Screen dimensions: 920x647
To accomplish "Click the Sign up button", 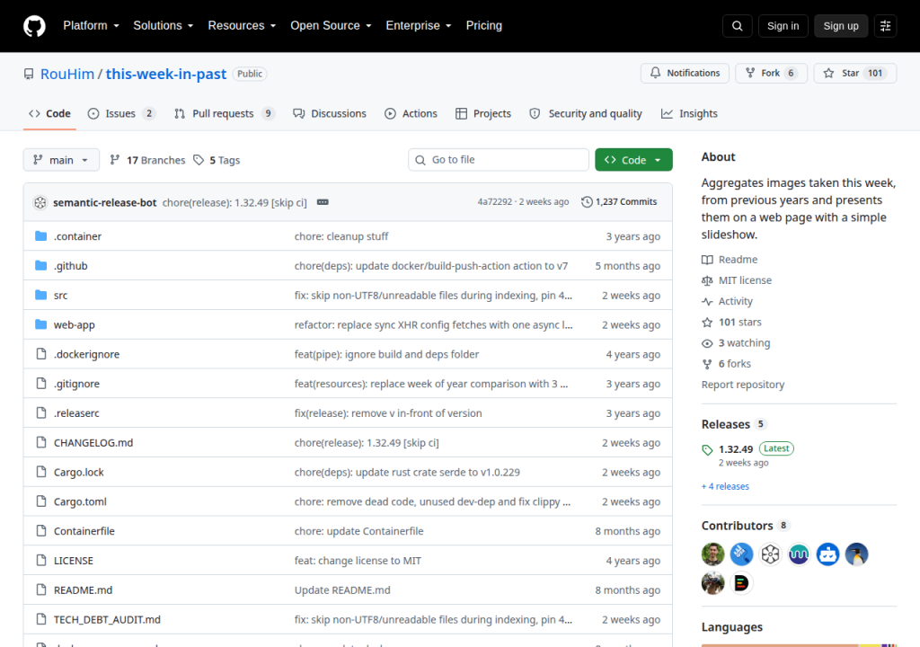I will click(x=841, y=26).
